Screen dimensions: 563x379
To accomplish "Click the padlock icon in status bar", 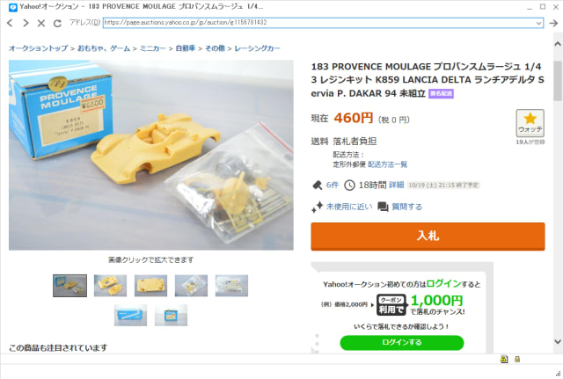I will [x=517, y=359].
